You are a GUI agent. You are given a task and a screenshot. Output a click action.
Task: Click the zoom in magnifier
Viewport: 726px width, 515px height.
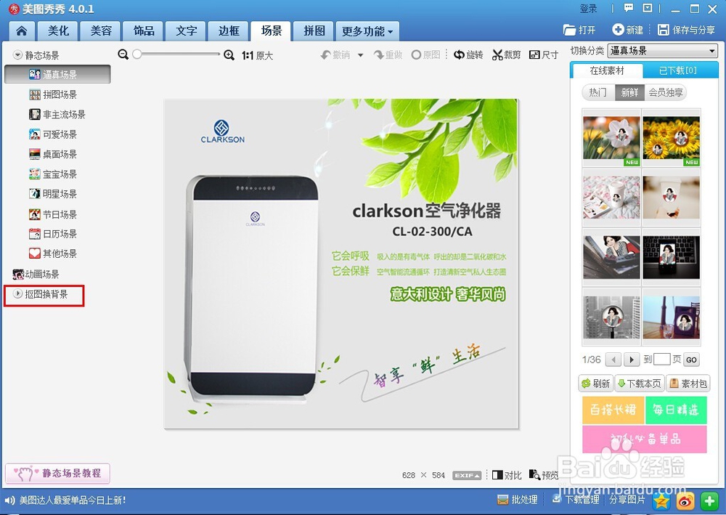(x=229, y=55)
